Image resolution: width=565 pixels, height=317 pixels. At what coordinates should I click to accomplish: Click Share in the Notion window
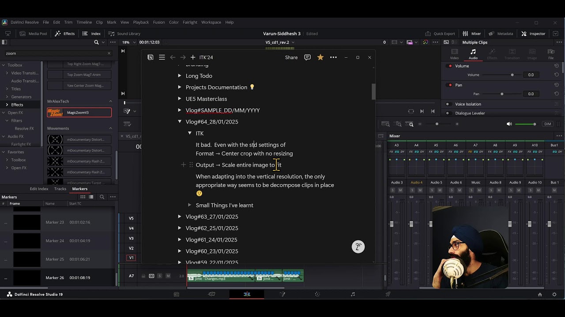291,57
